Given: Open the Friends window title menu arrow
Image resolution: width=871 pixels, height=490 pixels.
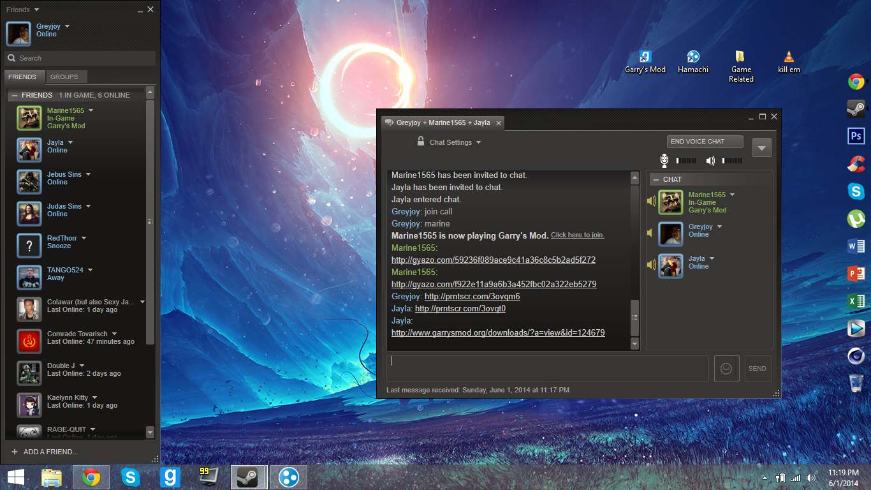Looking at the screenshot, I should pos(36,10).
